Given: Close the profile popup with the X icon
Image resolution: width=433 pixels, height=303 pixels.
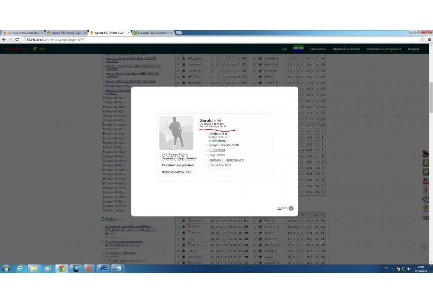Looking at the screenshot, I should pyautogui.click(x=291, y=208).
